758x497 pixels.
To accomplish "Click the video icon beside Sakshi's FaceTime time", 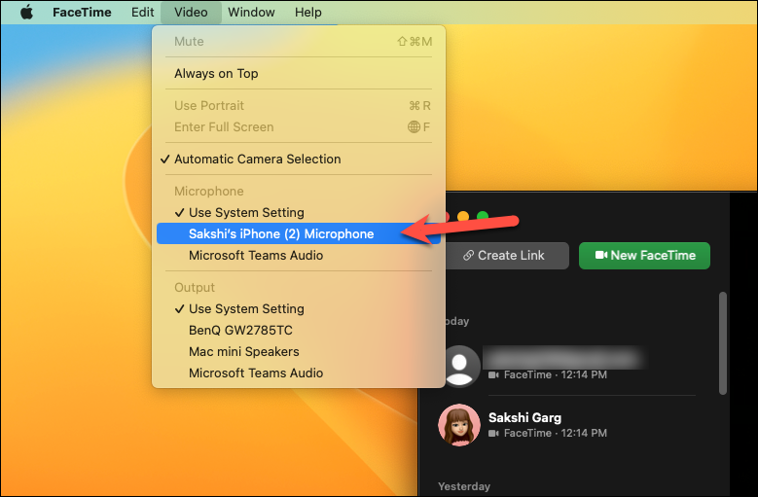I will click(x=493, y=433).
